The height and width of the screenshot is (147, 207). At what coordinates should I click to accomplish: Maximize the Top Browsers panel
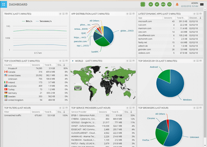[200, 108]
